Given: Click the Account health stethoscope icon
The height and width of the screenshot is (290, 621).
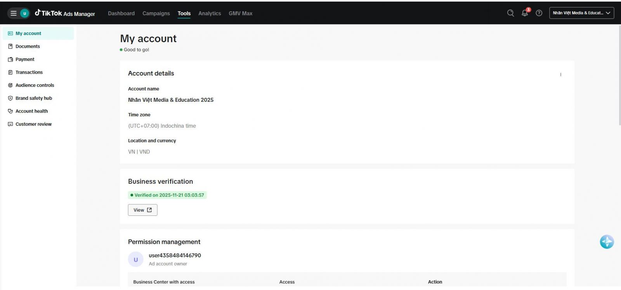Looking at the screenshot, I should [x=10, y=111].
